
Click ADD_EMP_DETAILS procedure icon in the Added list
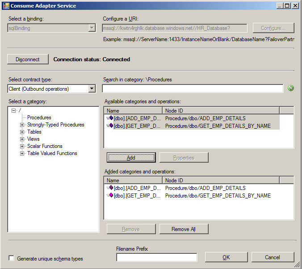[x=110, y=188]
